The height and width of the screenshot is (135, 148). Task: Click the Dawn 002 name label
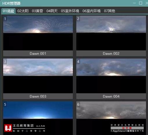click(x=111, y=53)
